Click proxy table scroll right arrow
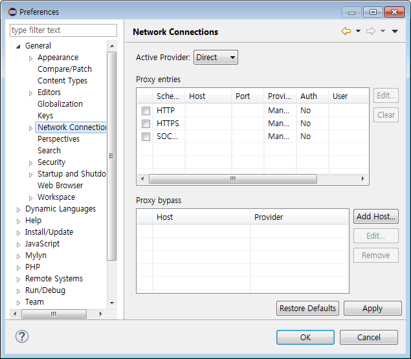Screen dimensions: 411x359 pos(362,179)
